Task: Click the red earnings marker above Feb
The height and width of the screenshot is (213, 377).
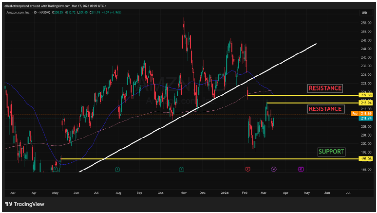Action: click(x=247, y=170)
